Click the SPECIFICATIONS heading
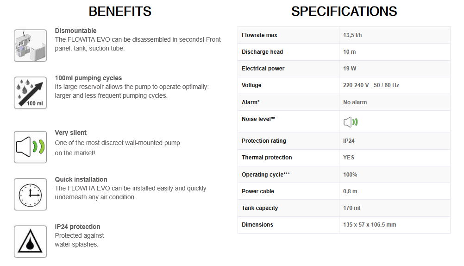This screenshot has width=464, height=266. tap(344, 11)
